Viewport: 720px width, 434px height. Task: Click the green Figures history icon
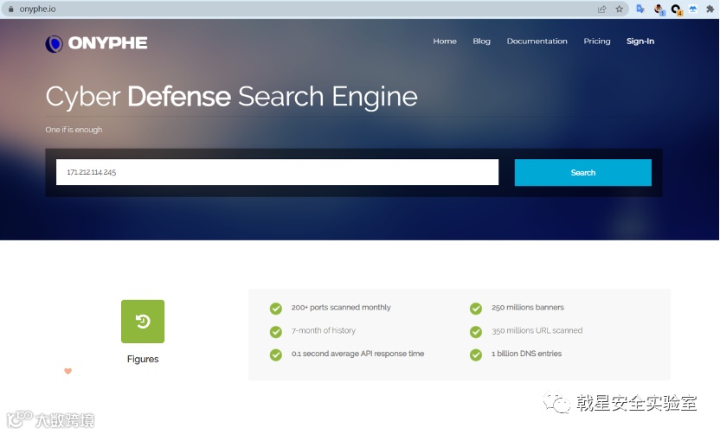tap(143, 321)
